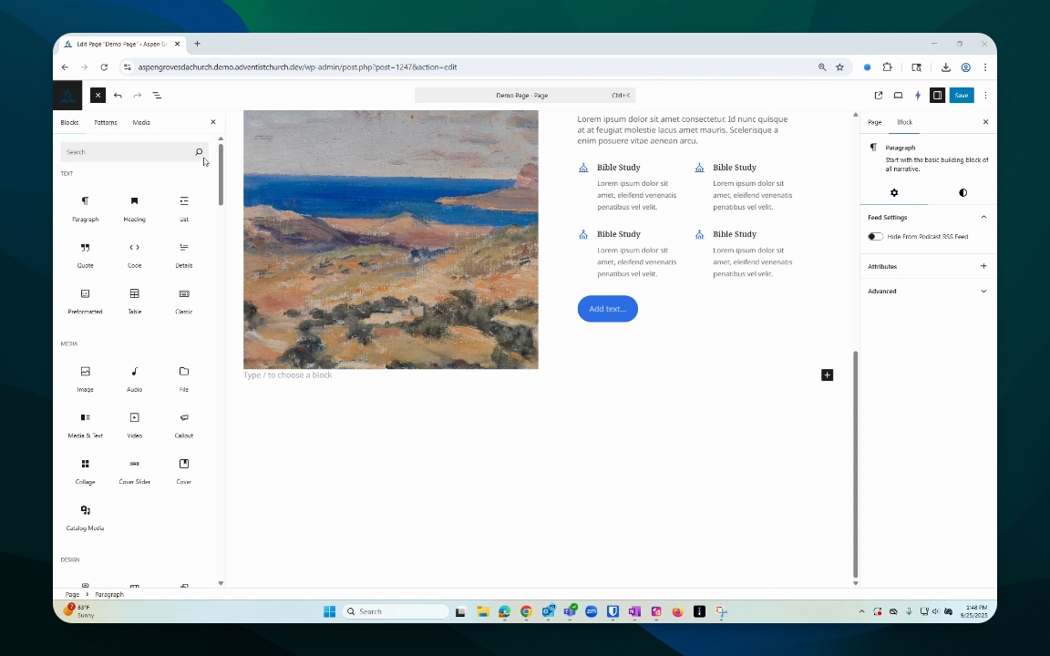This screenshot has height=656, width=1050.
Task: Expand the Attributes panel plus icon
Action: point(983,266)
